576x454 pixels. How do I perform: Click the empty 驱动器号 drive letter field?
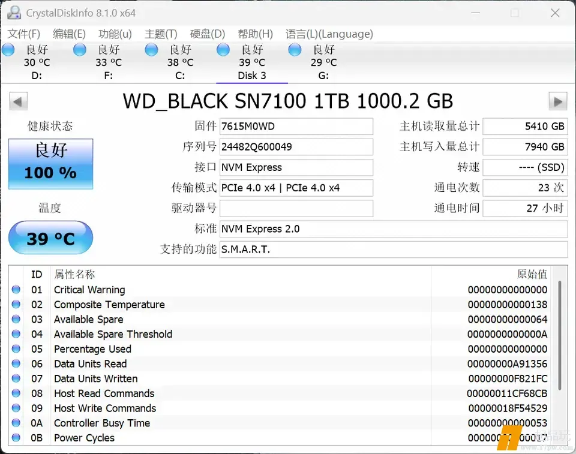(296, 208)
